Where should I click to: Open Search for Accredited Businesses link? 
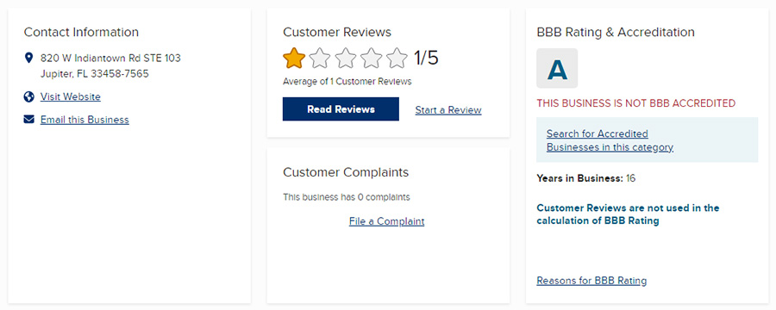point(610,140)
